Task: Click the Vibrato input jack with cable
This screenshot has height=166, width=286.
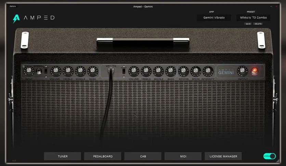Action: [x=111, y=70]
